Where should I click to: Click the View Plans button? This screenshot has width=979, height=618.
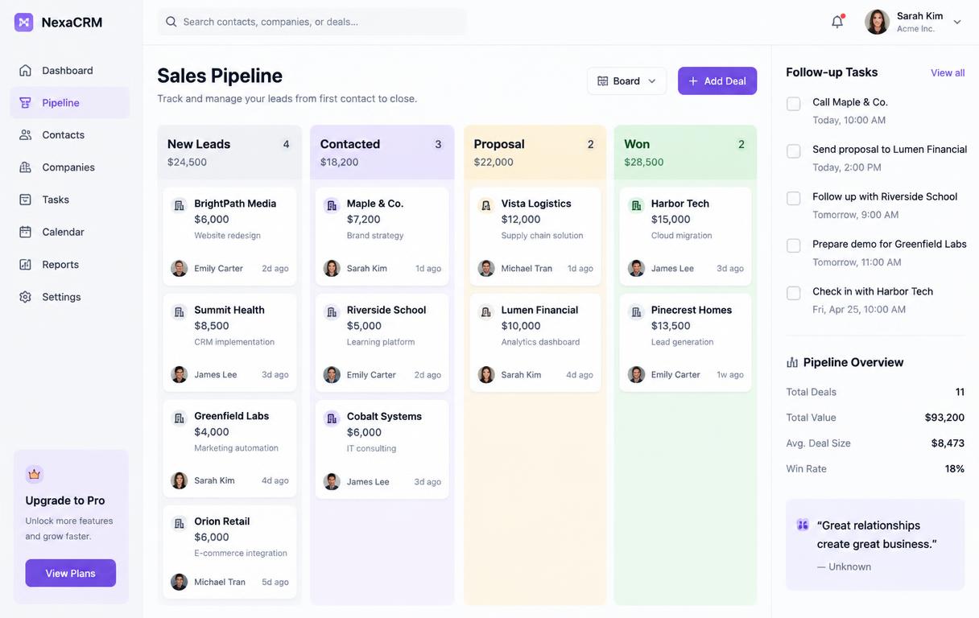(x=71, y=573)
